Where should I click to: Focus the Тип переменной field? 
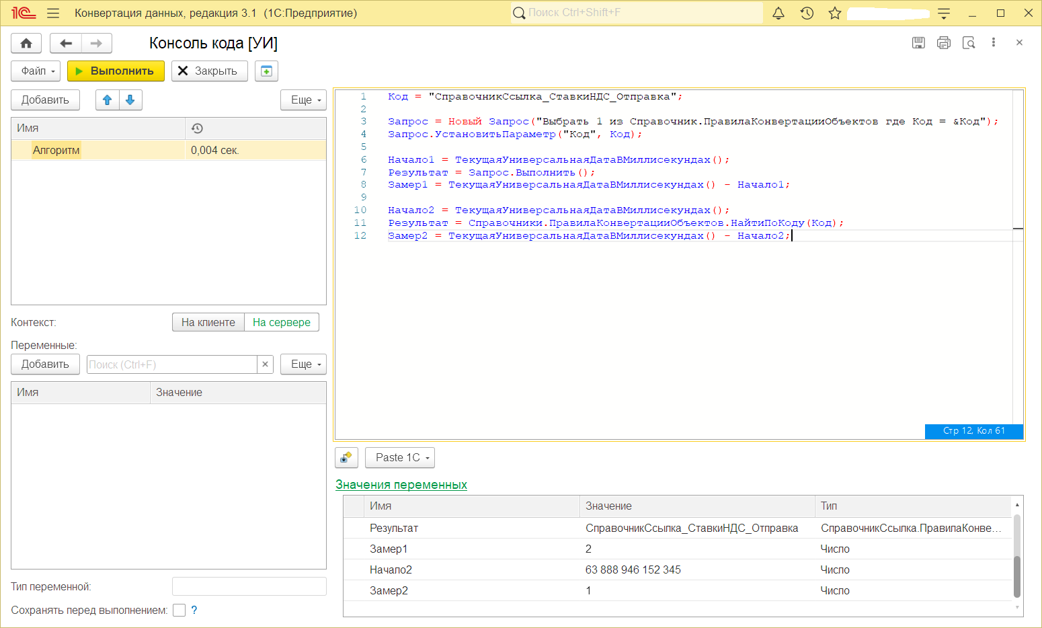point(249,586)
